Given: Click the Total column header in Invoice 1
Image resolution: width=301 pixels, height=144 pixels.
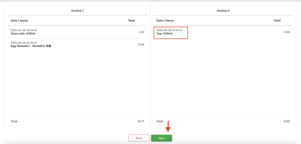Looking at the screenshot, I should click(x=131, y=21).
